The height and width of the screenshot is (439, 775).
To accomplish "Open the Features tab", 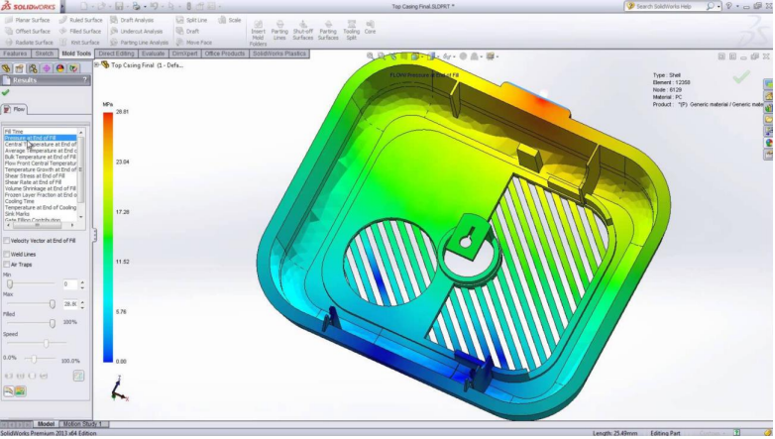I will (x=15, y=54).
